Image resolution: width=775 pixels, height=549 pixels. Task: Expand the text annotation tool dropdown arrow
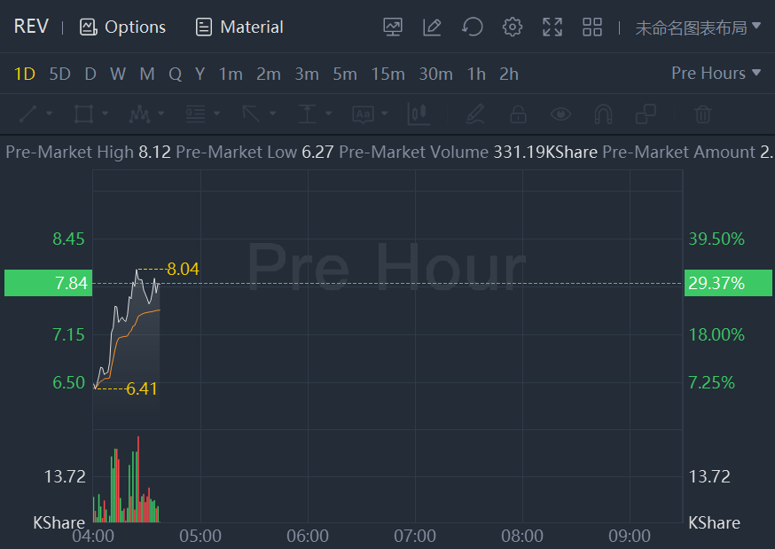[x=385, y=114]
